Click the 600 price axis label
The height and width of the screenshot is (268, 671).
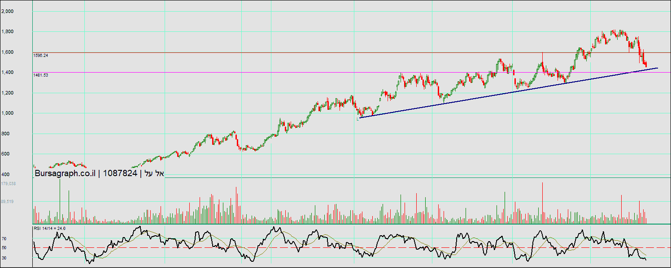pyautogui.click(x=5, y=154)
